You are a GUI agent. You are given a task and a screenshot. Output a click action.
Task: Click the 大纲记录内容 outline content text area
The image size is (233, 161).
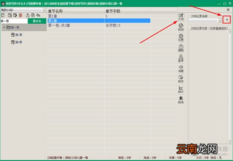pyautogui.click(x=208, y=86)
